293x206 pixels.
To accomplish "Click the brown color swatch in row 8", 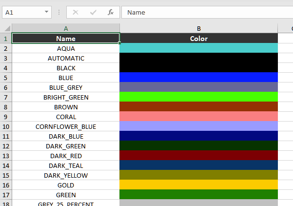I will coord(198,106).
